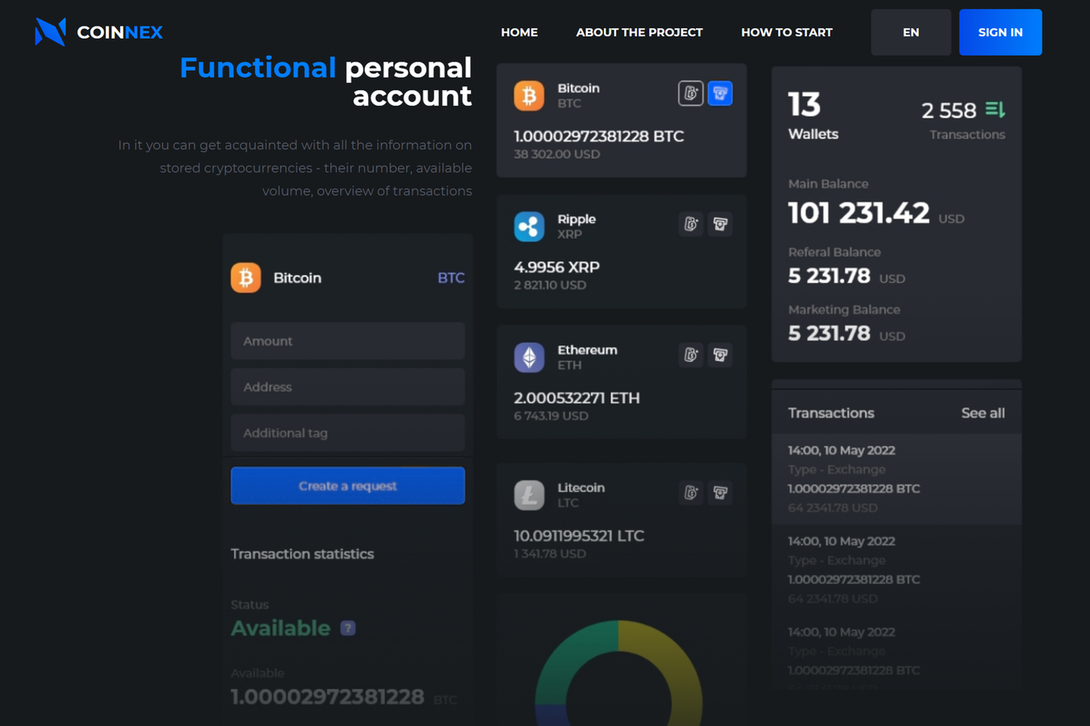Open the Home menu item
The height and width of the screenshot is (726, 1090).
tap(519, 32)
